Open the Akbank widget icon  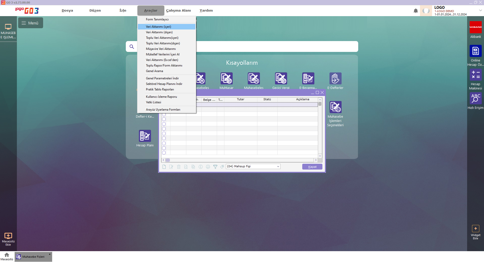pyautogui.click(x=475, y=27)
